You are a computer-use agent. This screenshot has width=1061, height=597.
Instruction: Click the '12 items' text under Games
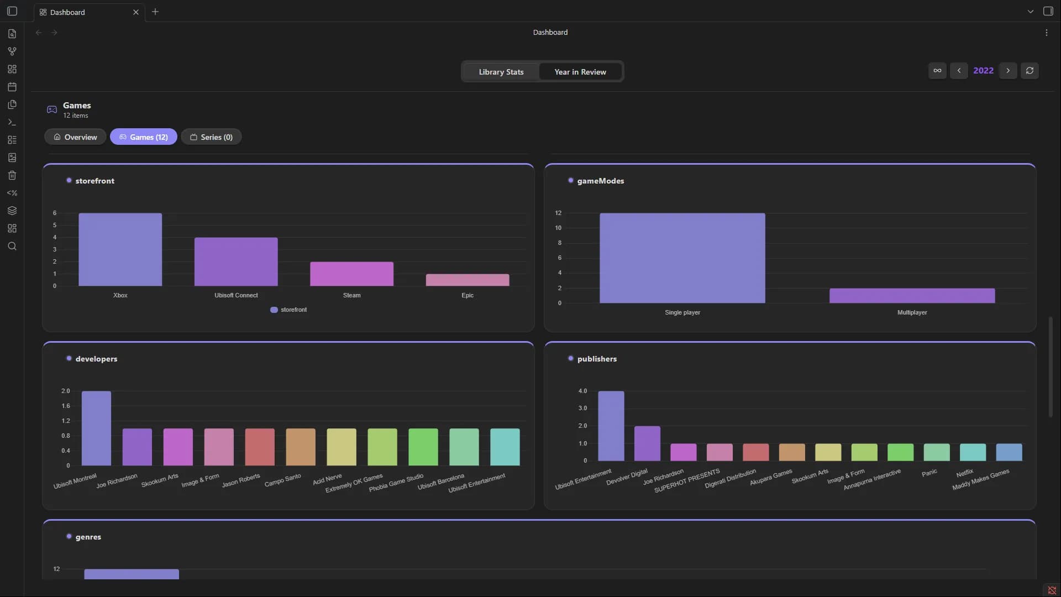[76, 116]
